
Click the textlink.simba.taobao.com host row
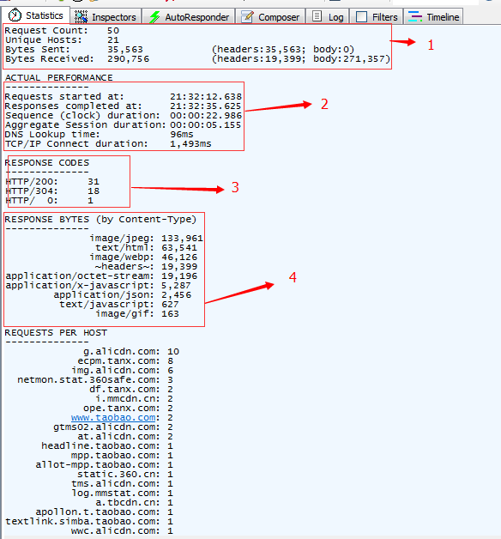tap(89, 522)
